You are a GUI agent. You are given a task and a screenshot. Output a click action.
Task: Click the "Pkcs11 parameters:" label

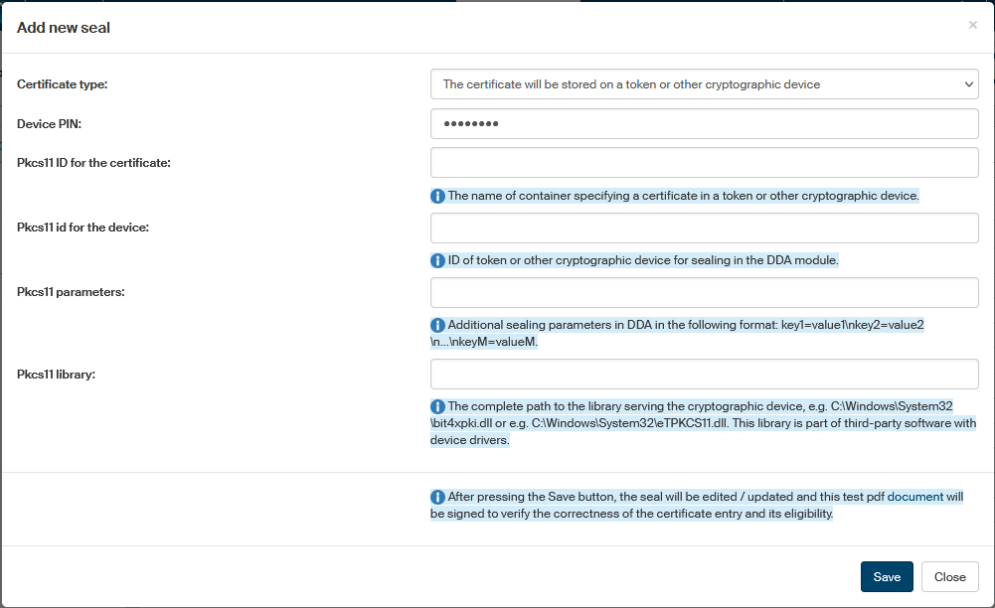pyautogui.click(x=69, y=292)
